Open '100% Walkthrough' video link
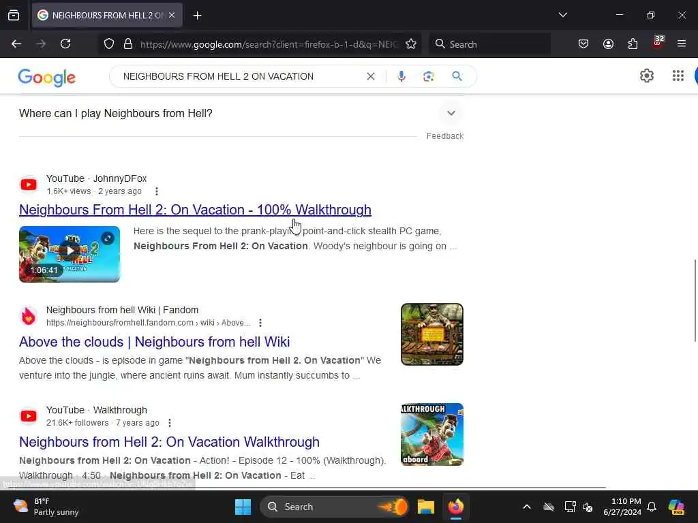698x523 pixels. coord(195,210)
